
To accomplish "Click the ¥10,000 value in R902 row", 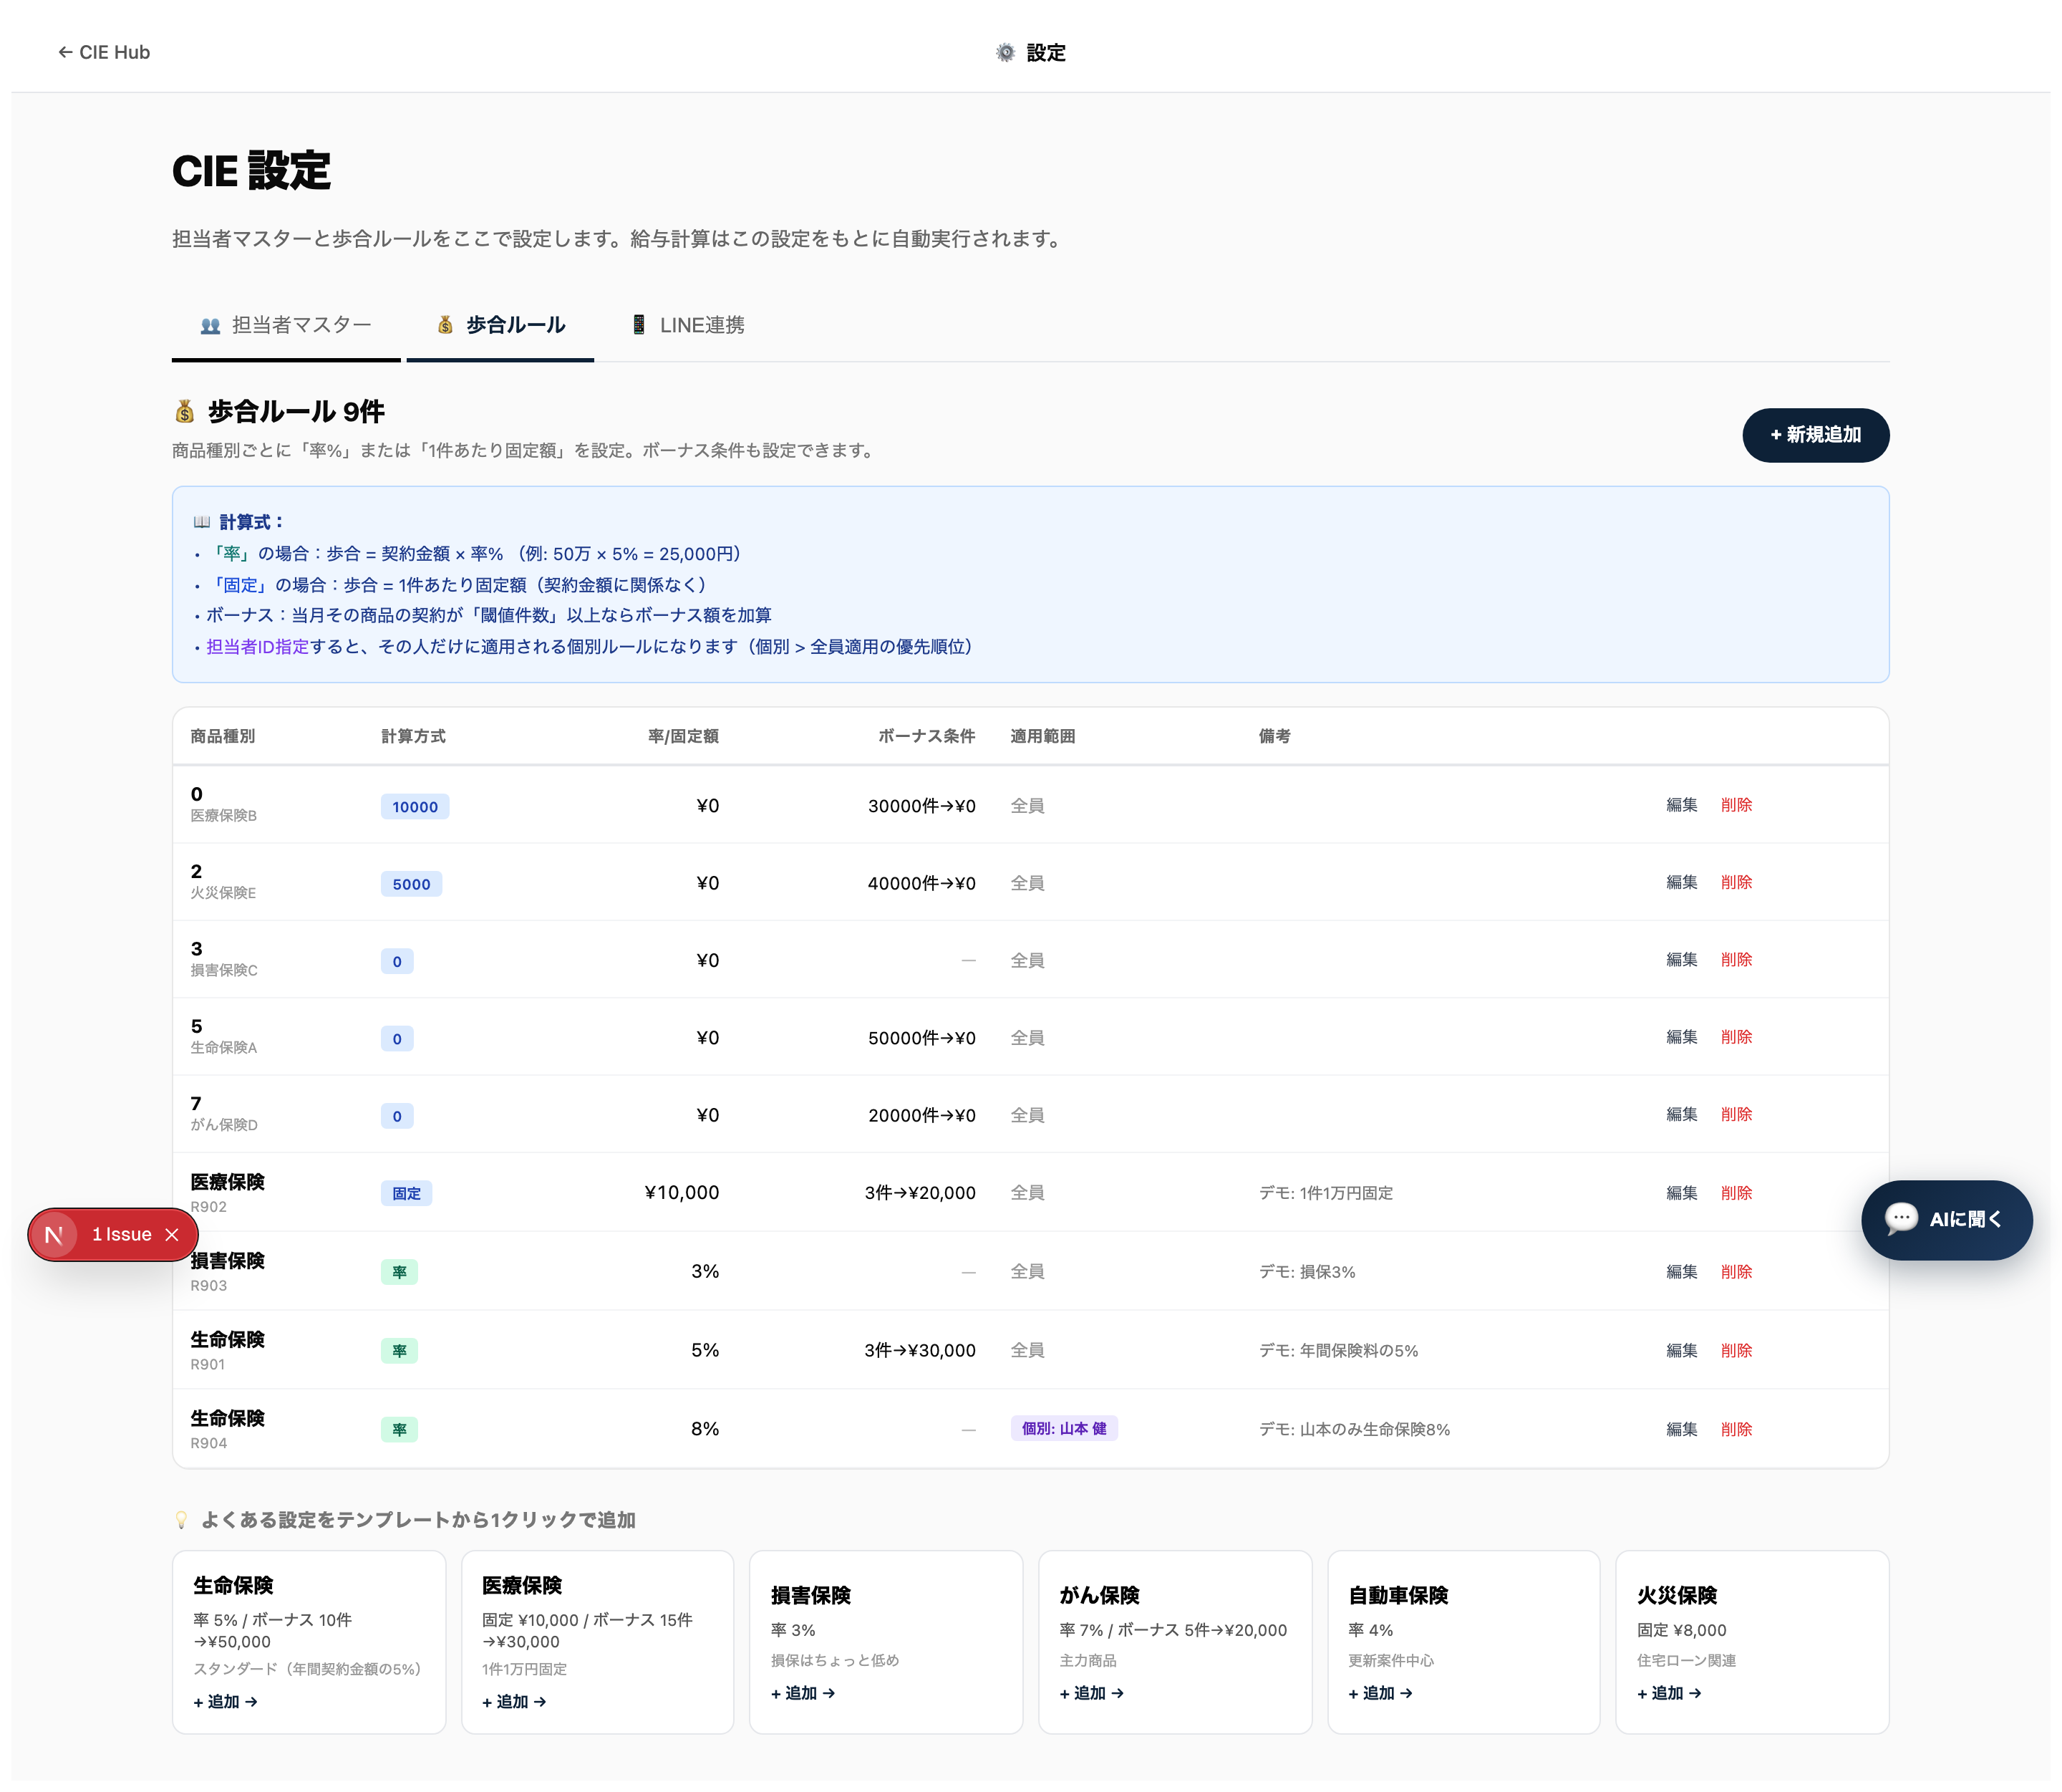I will [682, 1192].
